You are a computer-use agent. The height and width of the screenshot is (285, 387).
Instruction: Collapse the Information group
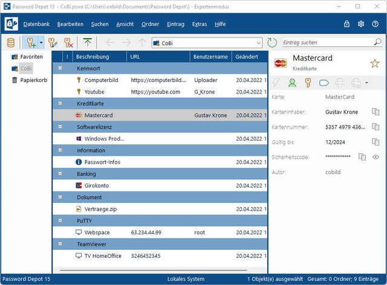click(60, 150)
